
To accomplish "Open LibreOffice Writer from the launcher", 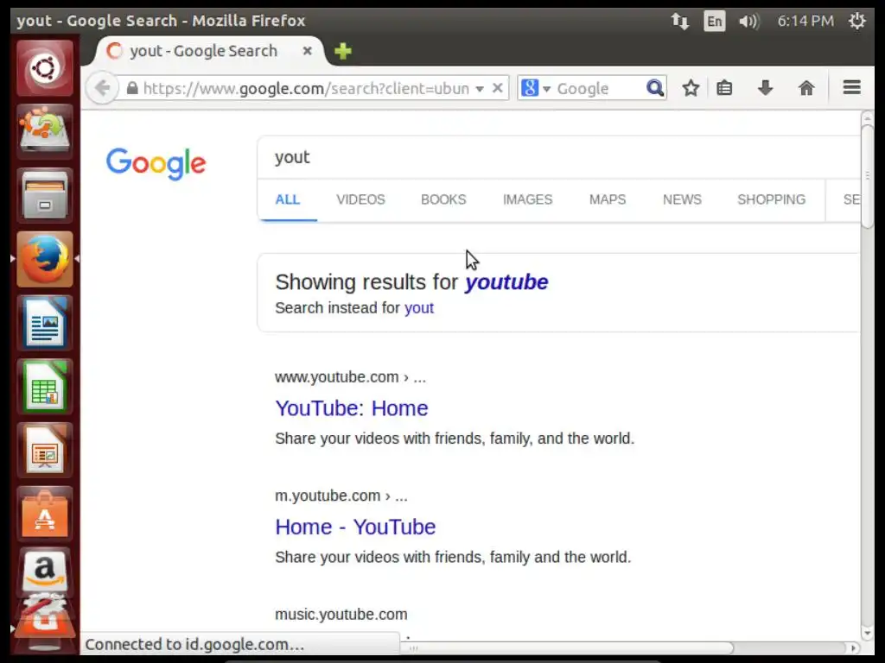I will click(x=45, y=323).
